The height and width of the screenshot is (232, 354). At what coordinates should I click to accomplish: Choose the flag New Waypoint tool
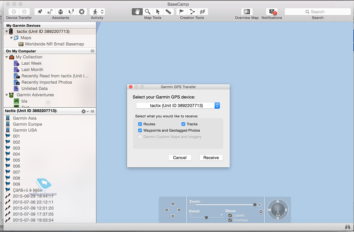tap(182, 12)
